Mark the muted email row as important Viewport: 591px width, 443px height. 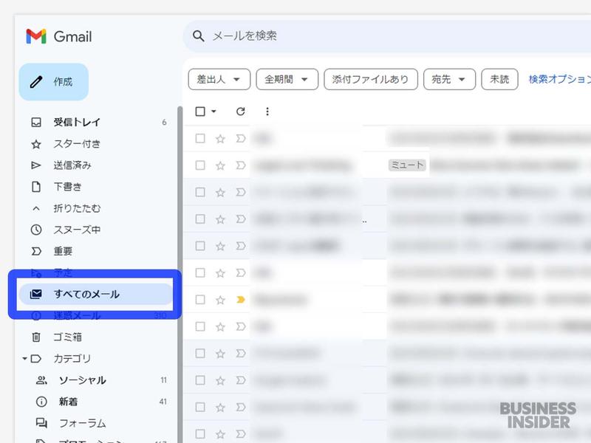tap(240, 165)
